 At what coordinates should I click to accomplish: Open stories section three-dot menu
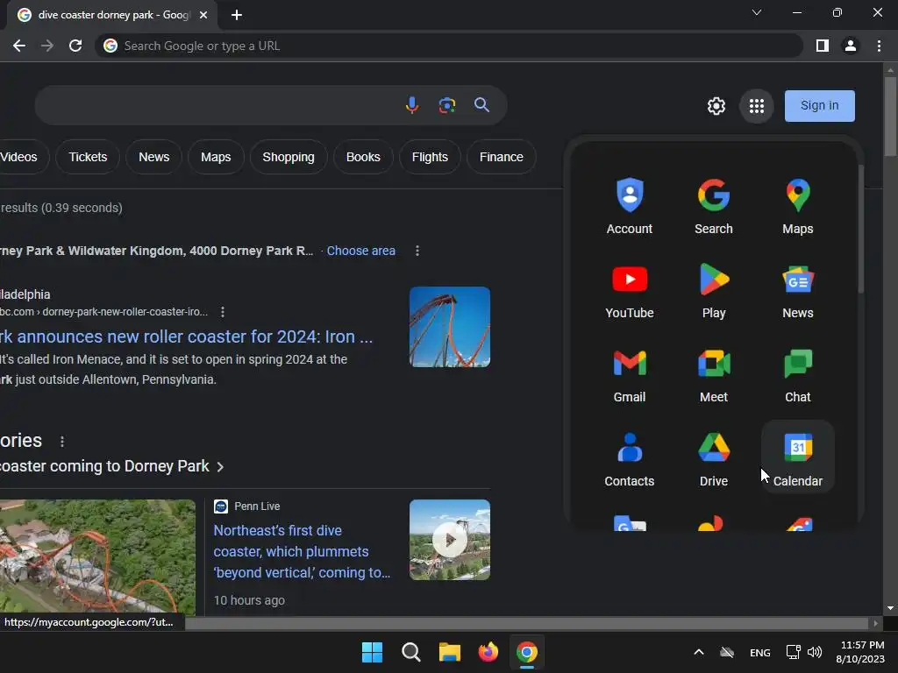[x=62, y=442]
